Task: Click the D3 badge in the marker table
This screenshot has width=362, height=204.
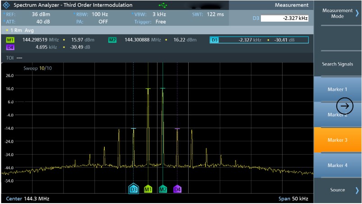Action: click(214, 40)
